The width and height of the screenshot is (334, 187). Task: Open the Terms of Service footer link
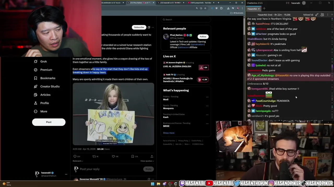[x=169, y=141]
